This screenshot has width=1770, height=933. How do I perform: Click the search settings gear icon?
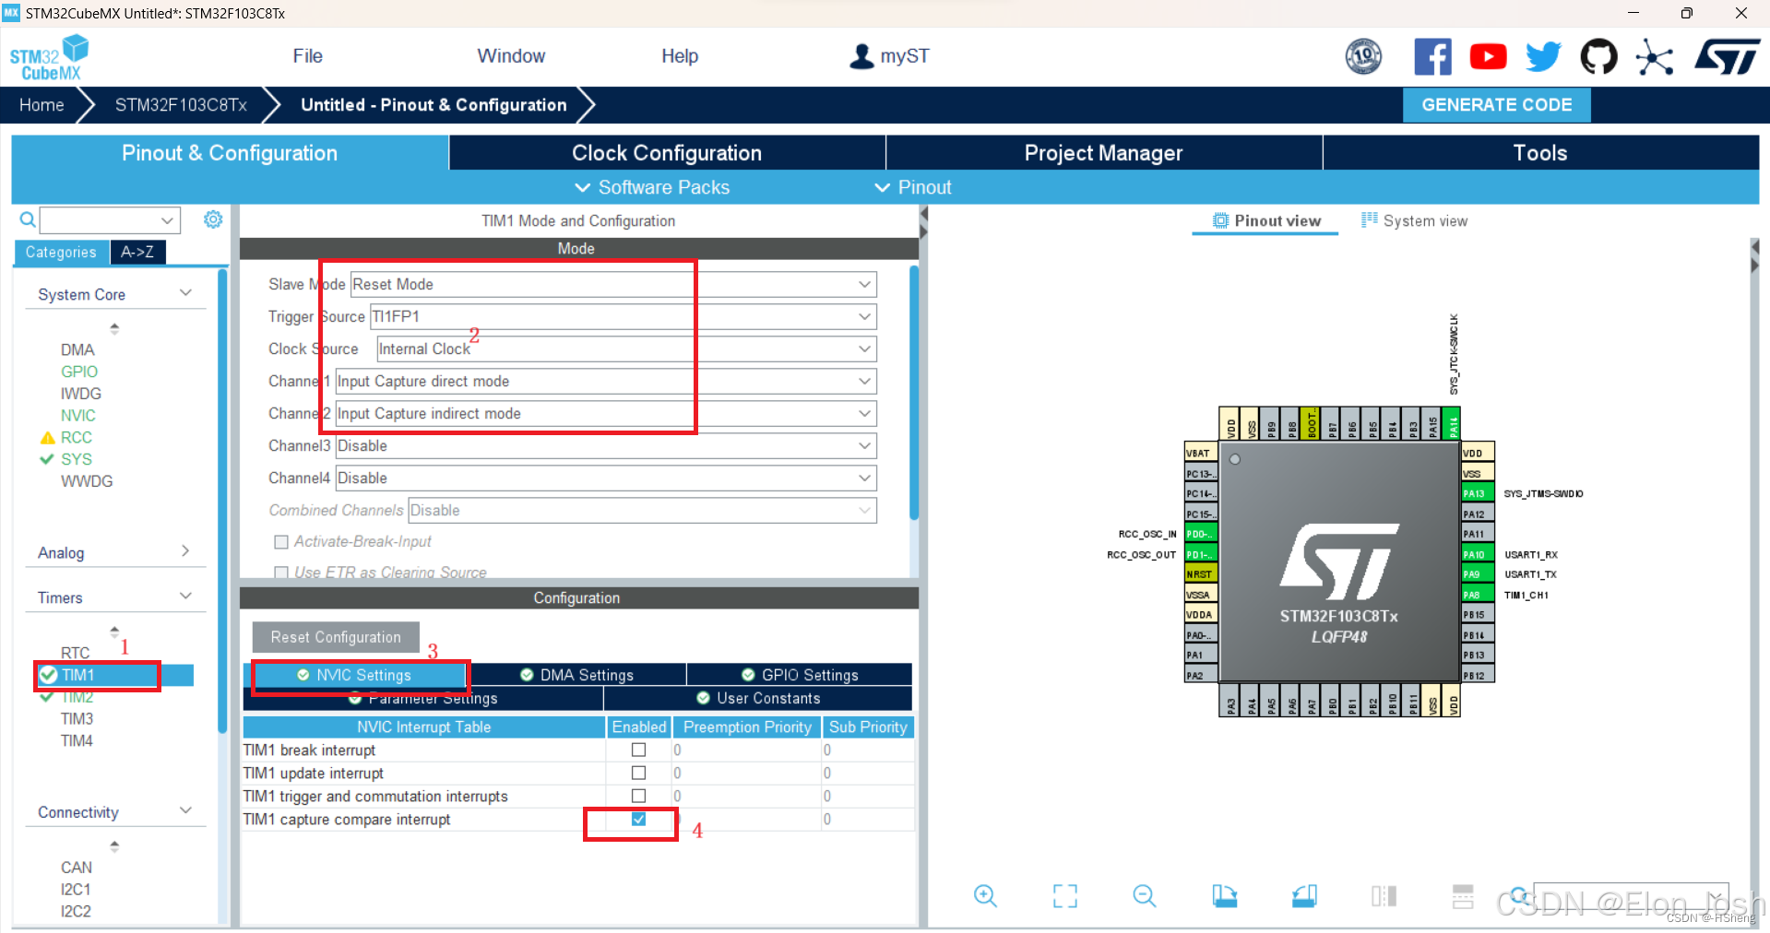pyautogui.click(x=213, y=219)
